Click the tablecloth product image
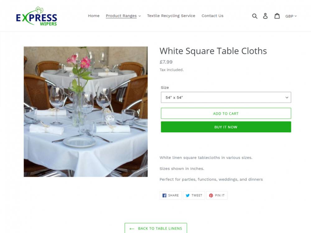Viewport: 311px width, 233px height. pos(86,112)
